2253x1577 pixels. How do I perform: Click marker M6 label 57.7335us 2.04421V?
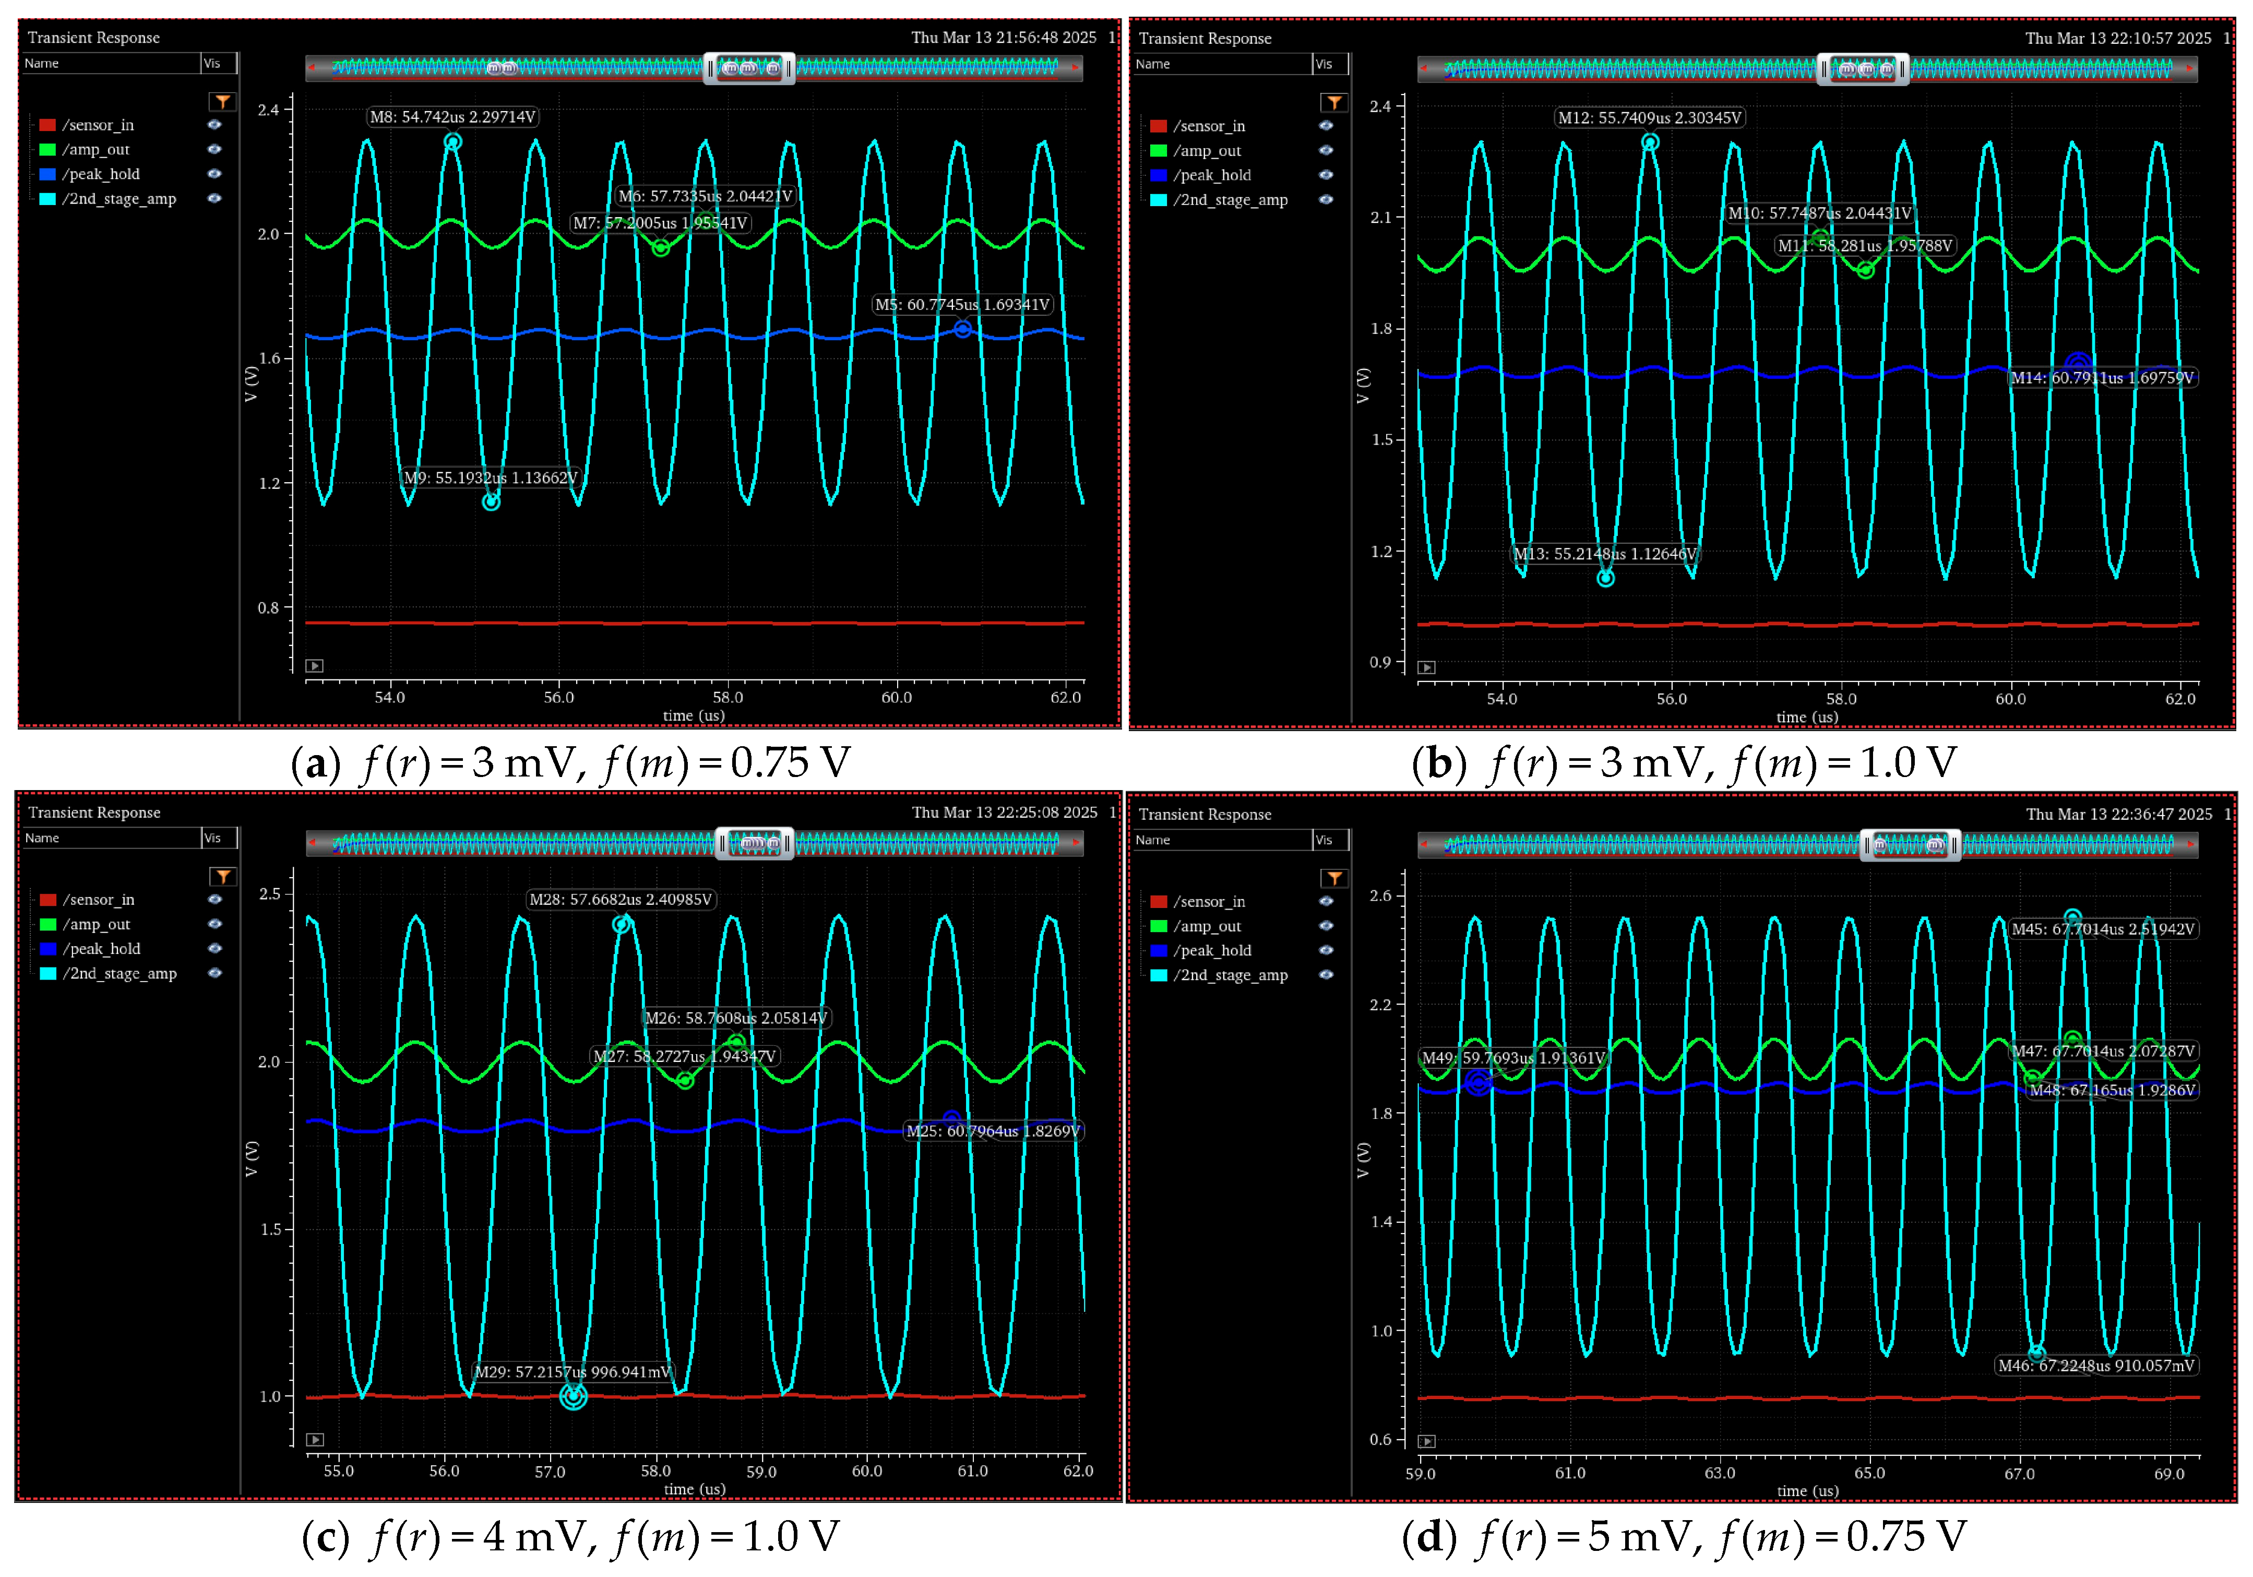tap(706, 196)
